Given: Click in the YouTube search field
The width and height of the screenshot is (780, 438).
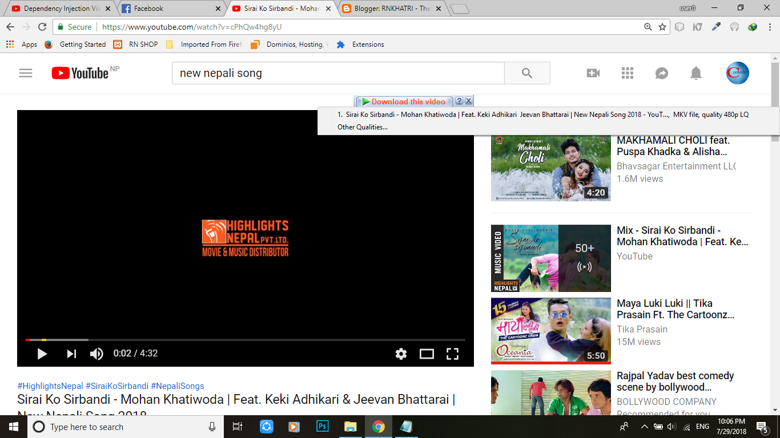Looking at the screenshot, I should click(x=338, y=73).
